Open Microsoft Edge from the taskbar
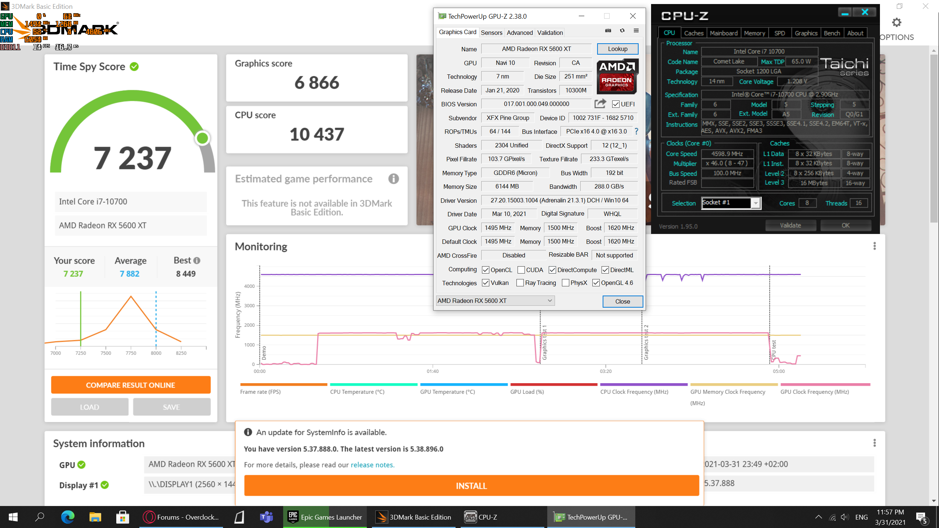Screen dimensions: 939x528 67,517
